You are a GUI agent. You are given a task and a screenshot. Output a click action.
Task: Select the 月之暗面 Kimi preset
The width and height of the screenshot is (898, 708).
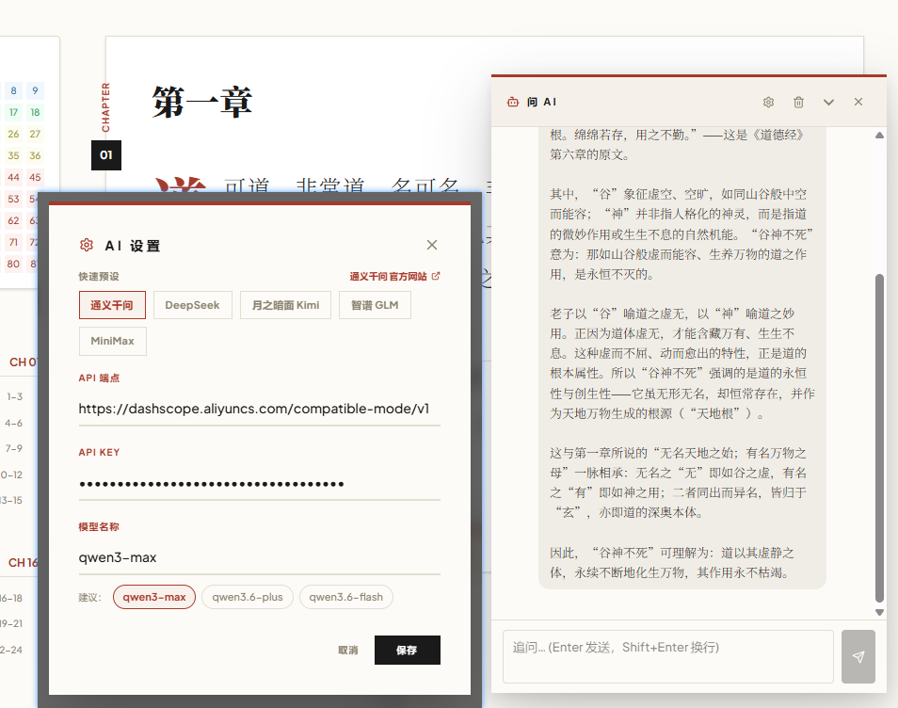pos(286,305)
